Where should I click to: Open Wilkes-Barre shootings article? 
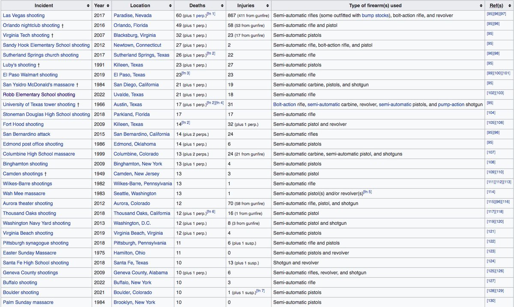pyautogui.click(x=27, y=183)
